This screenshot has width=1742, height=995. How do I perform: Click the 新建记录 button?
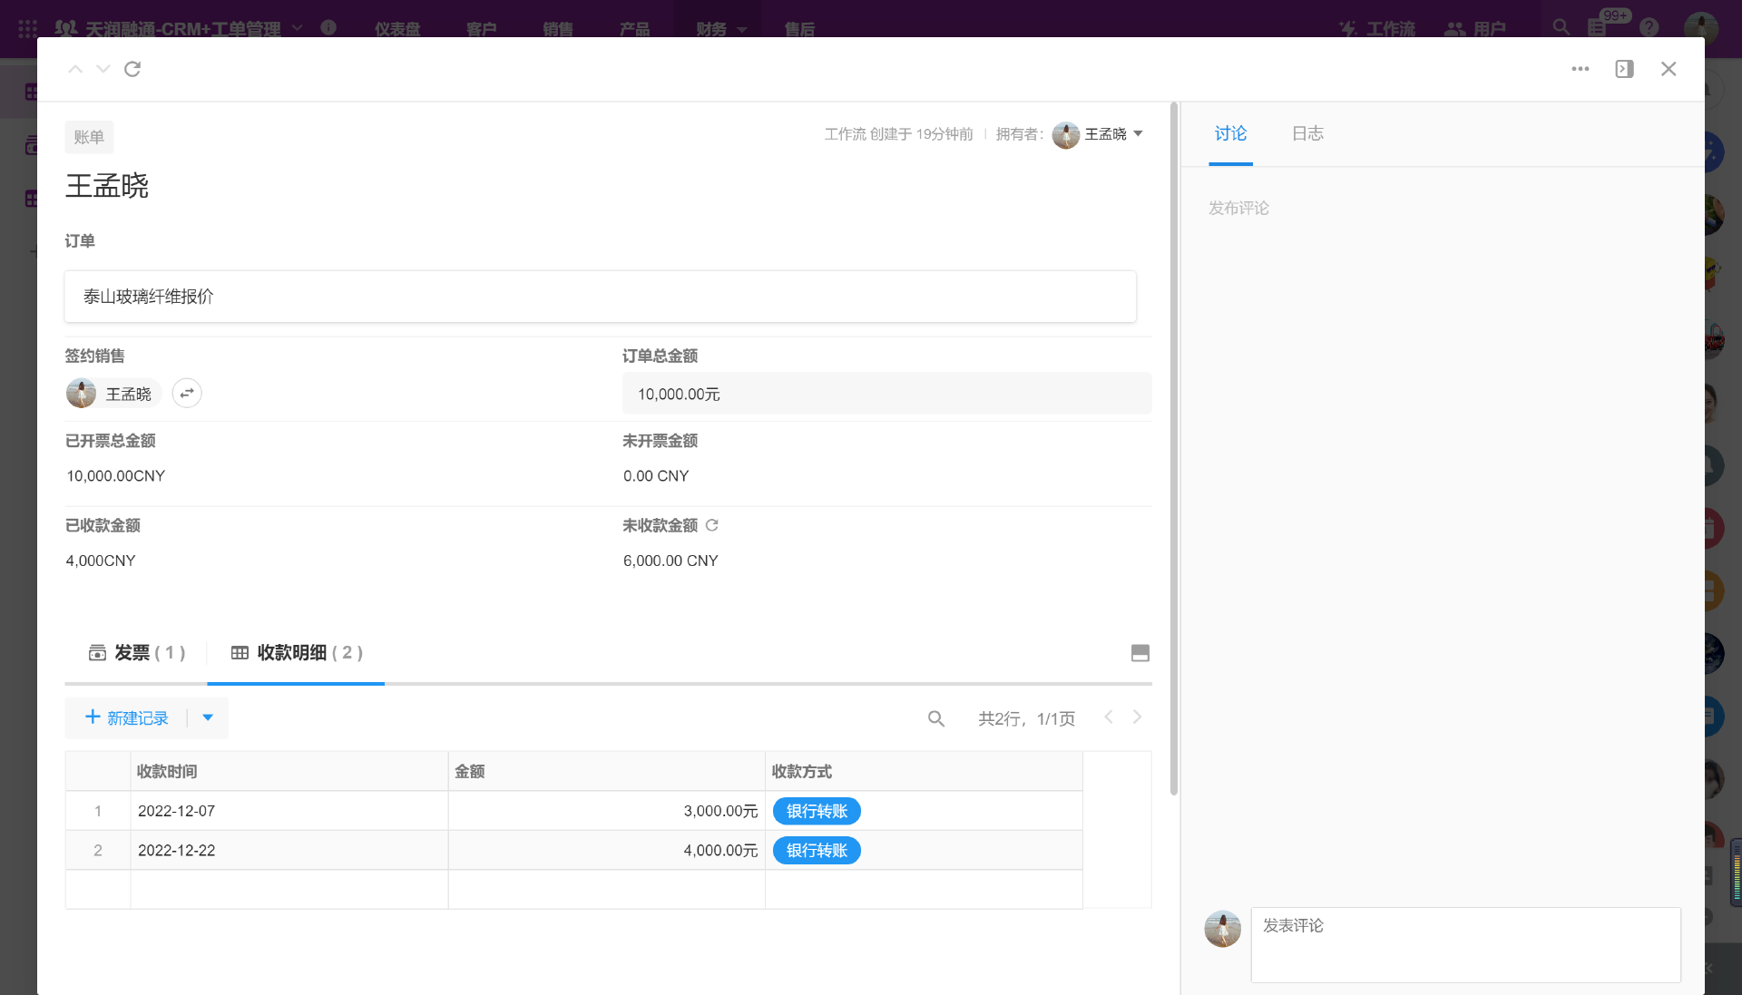[x=127, y=717]
